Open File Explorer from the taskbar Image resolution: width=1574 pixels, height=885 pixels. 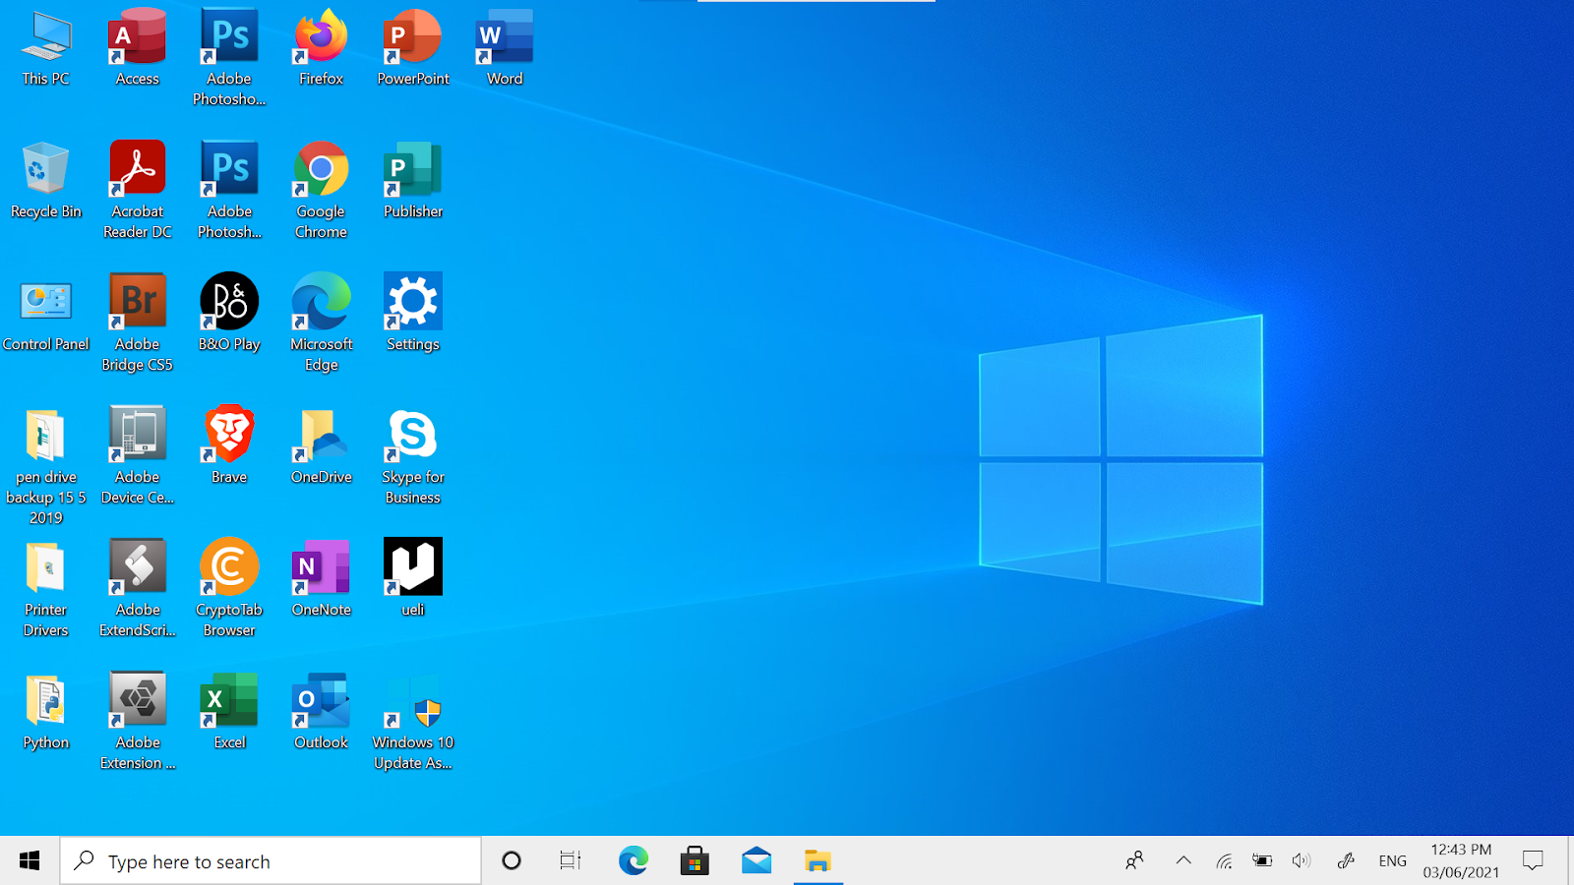(817, 861)
